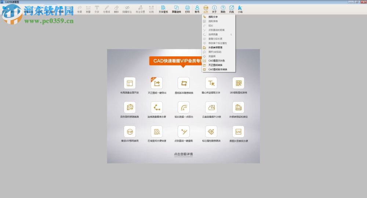The image size is (367, 198).
Task: Click the 屏幕旋转 screen rotate icon
Action: pyautogui.click(x=177, y=9)
